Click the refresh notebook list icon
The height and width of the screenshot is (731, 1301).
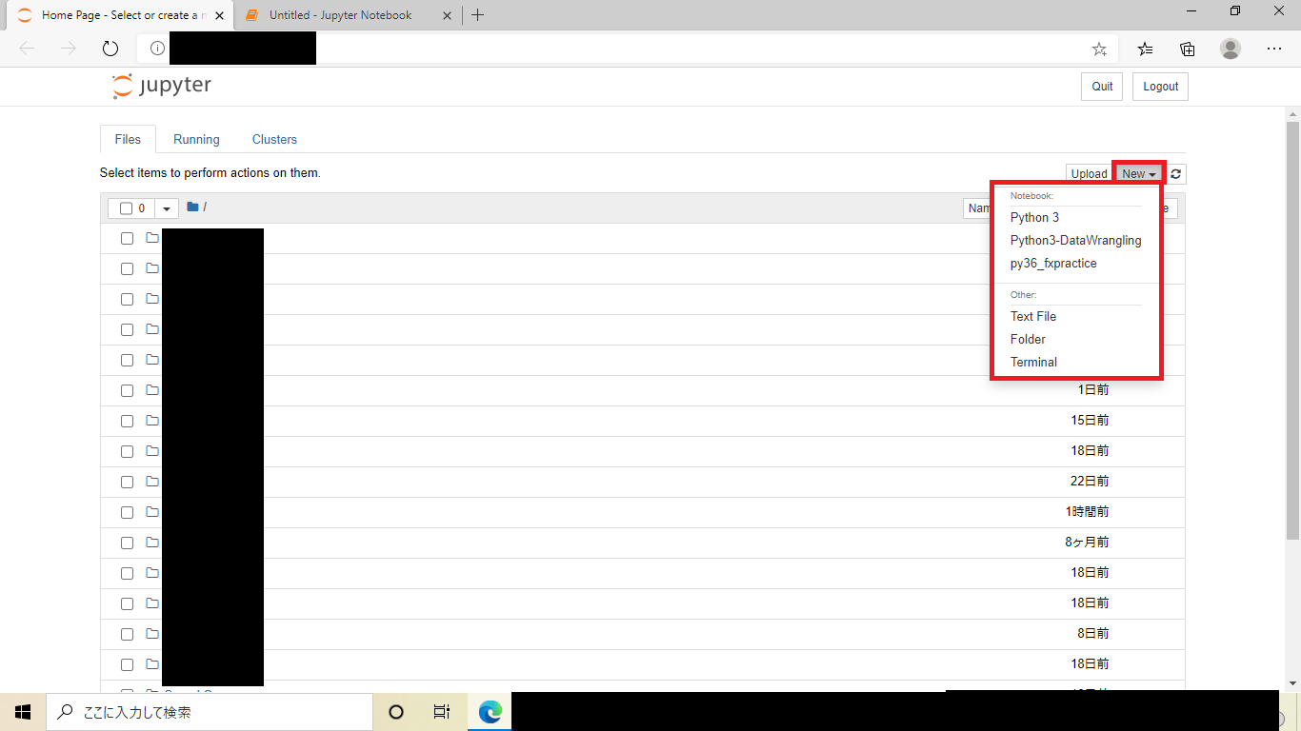[1176, 174]
